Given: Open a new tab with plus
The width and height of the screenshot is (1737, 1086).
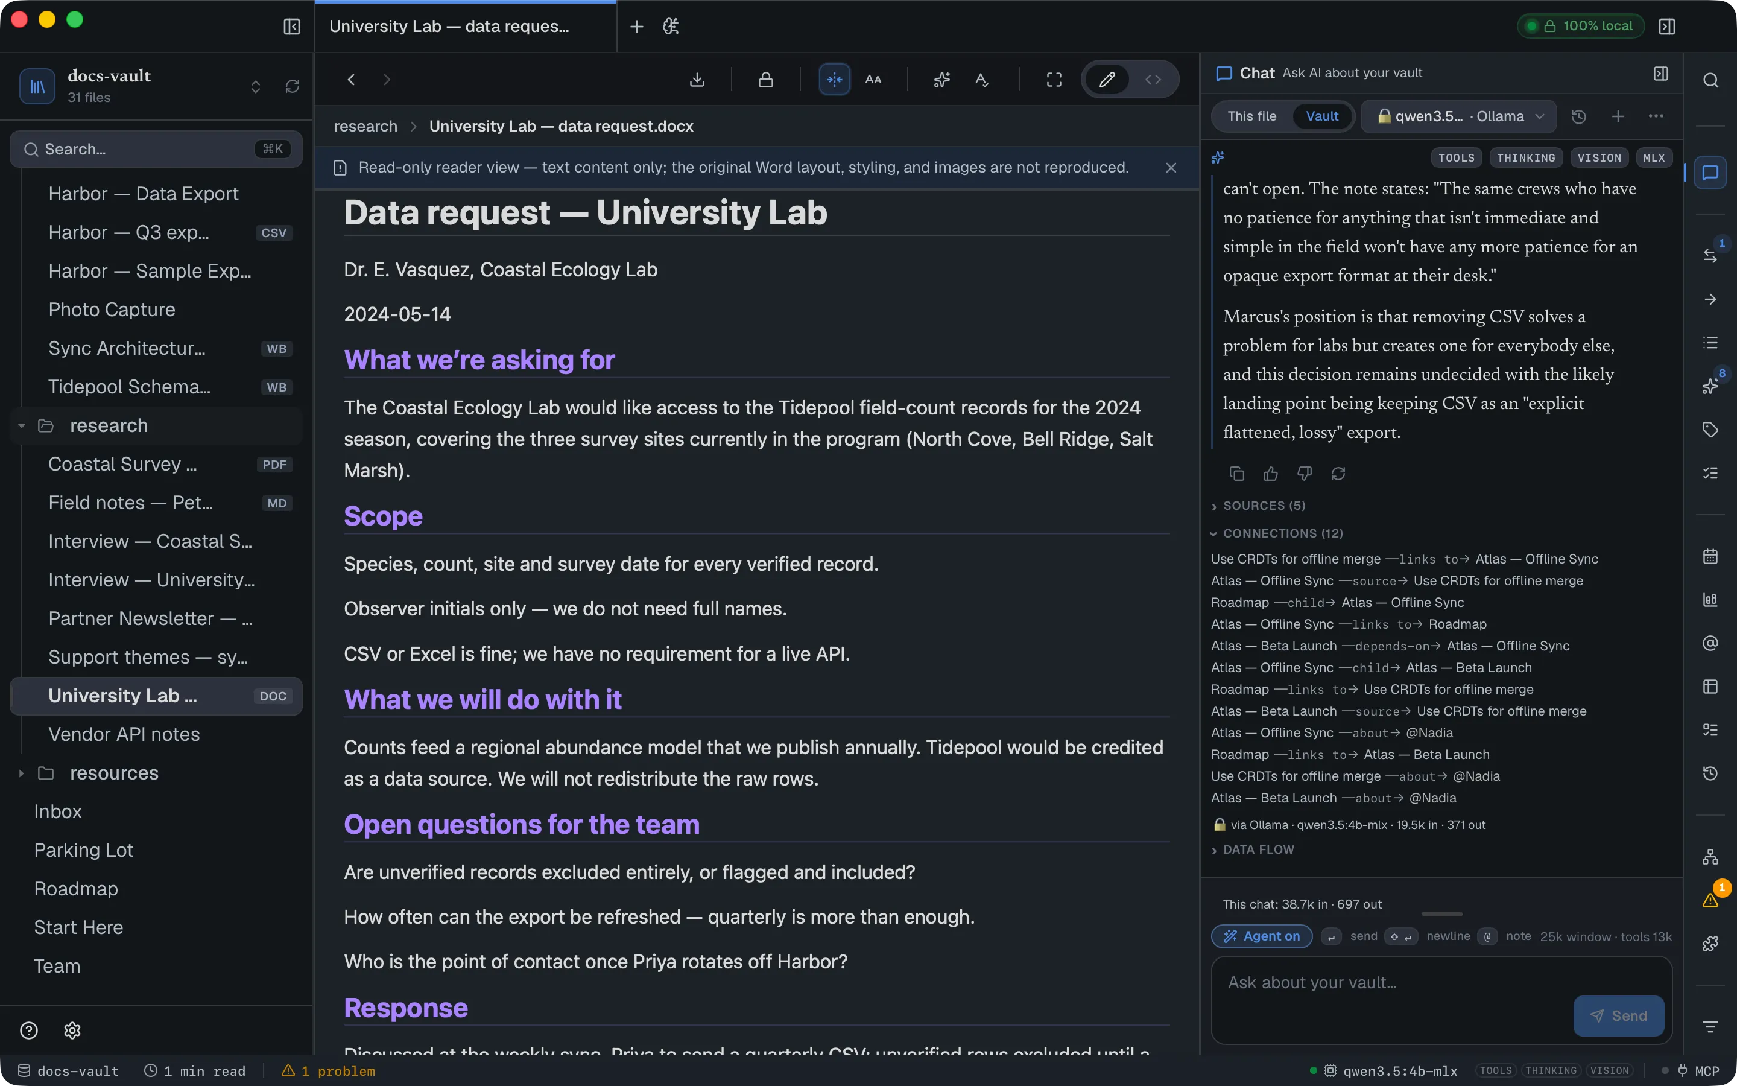Looking at the screenshot, I should click(x=636, y=27).
